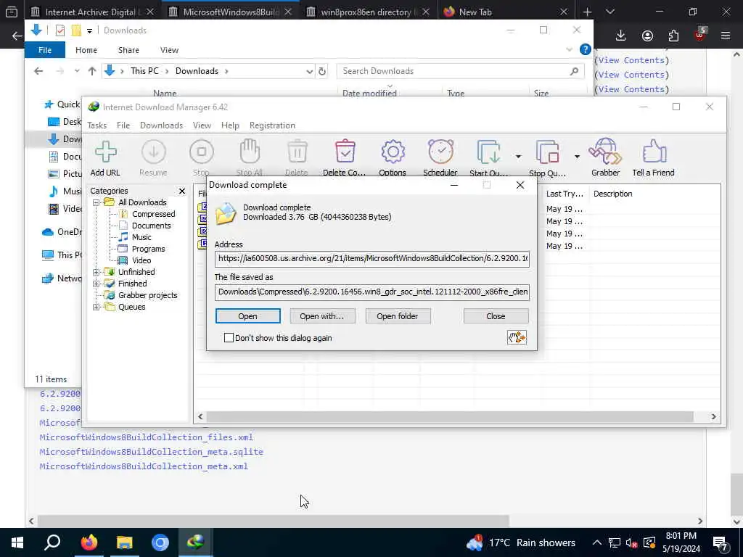The width and height of the screenshot is (743, 557).
Task: Expand the Queues category
Action: click(x=97, y=307)
